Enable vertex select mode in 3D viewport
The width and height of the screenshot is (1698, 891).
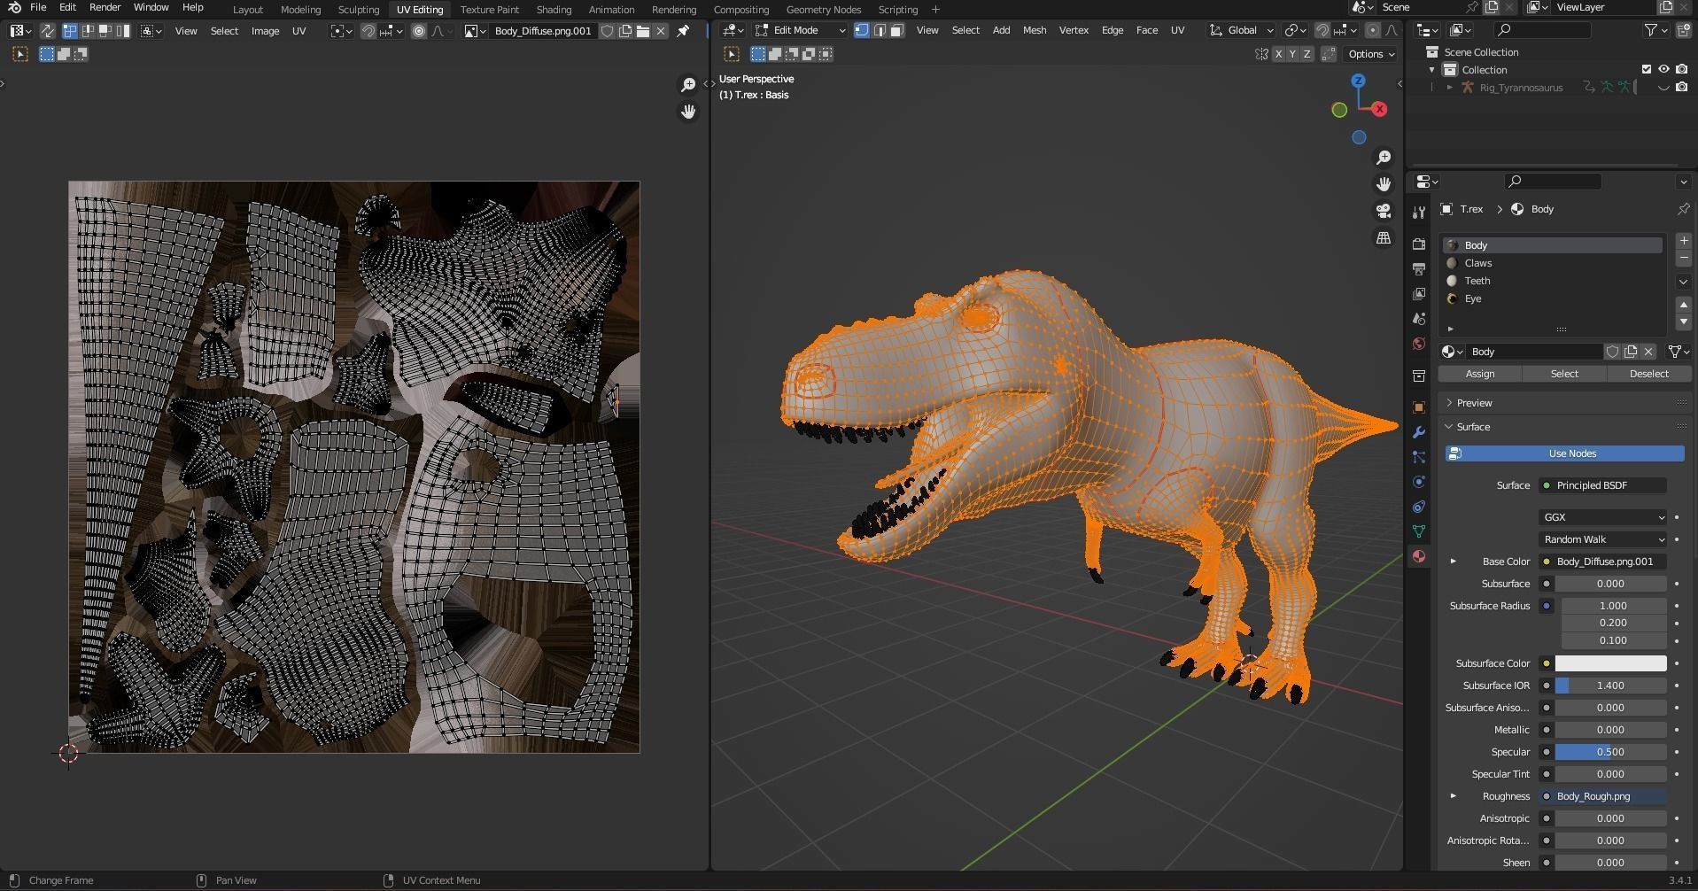click(x=862, y=30)
